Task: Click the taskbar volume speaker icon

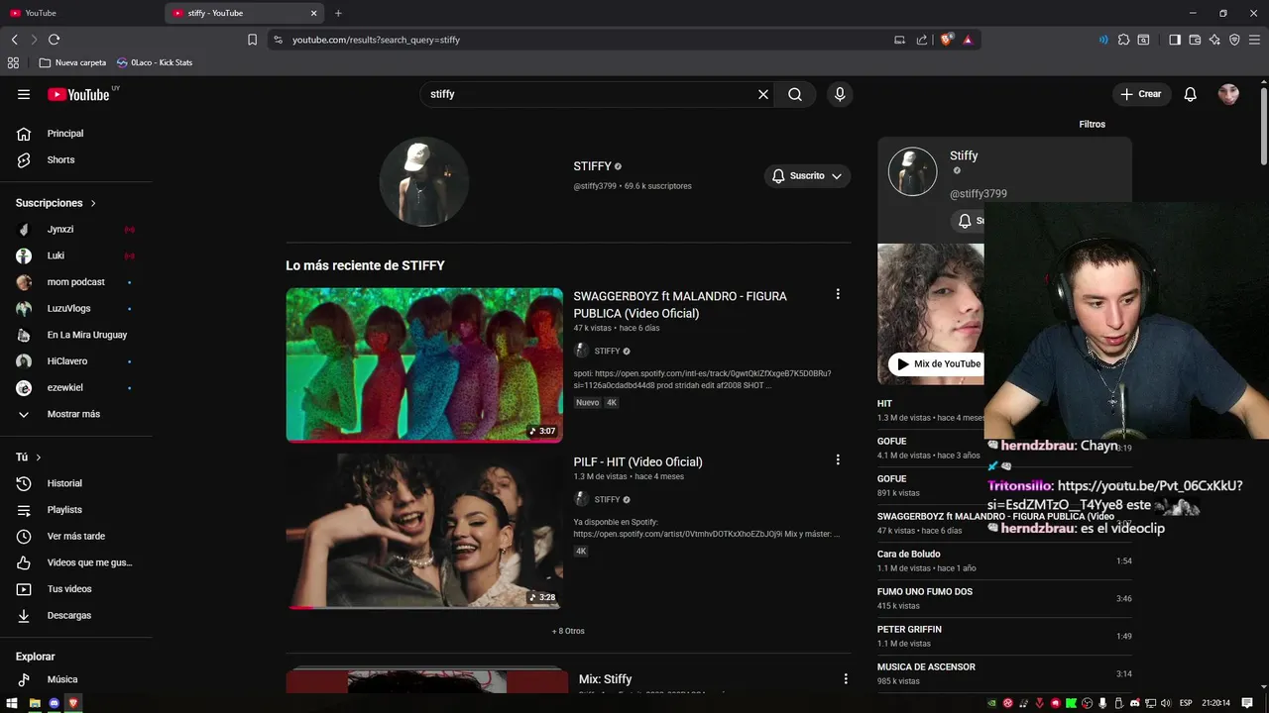Action: tap(1165, 703)
